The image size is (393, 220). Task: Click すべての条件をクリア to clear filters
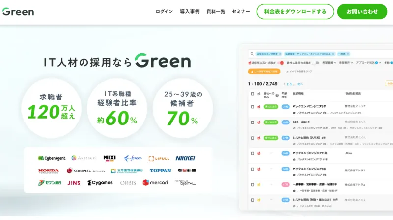click(x=299, y=71)
